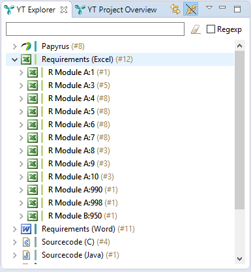
Task: Click the Word icon of Requirements (Word)
Action: point(26,229)
